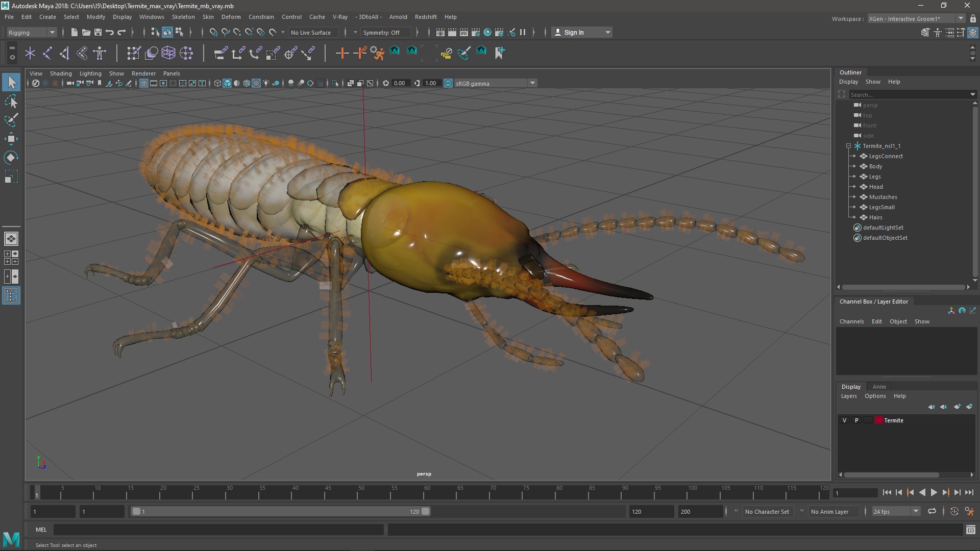Toggle use all lights in viewport
Screen dimensions: 980x551
(266, 83)
